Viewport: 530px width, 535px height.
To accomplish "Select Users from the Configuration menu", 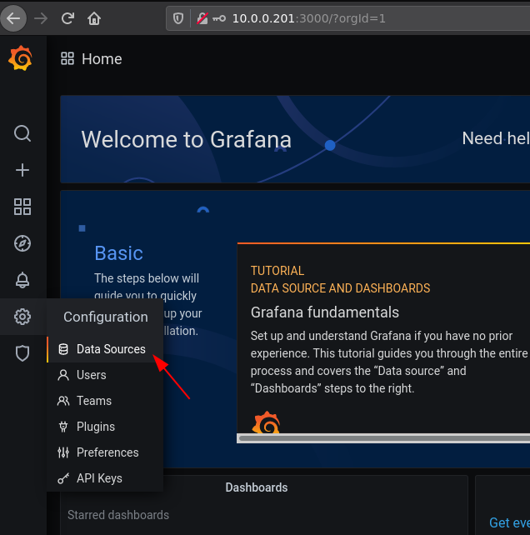I will tap(105, 375).
